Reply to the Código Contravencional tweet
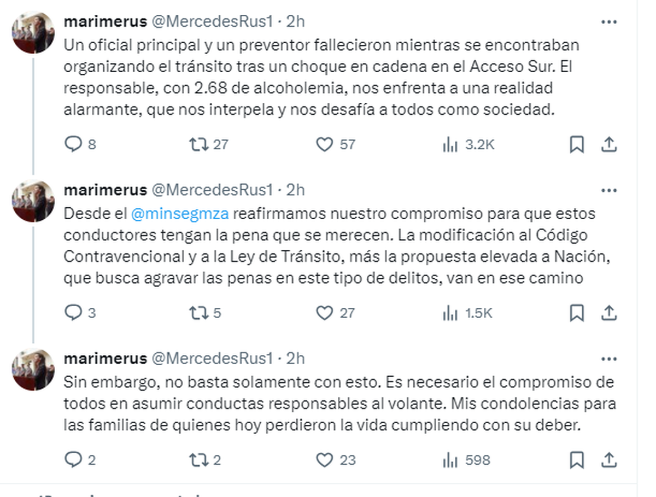Image resolution: width=656 pixels, height=497 pixels. pos(73,313)
